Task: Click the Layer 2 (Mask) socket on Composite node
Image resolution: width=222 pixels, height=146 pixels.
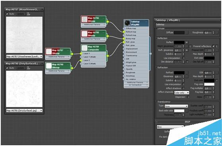Action: tap(81, 64)
